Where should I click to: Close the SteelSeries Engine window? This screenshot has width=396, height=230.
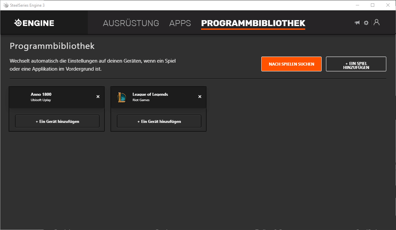[388, 5]
